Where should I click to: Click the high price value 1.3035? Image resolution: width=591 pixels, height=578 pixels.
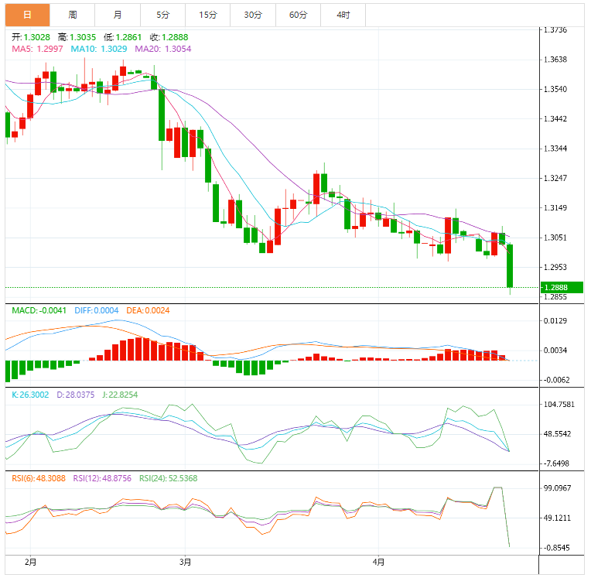83,37
